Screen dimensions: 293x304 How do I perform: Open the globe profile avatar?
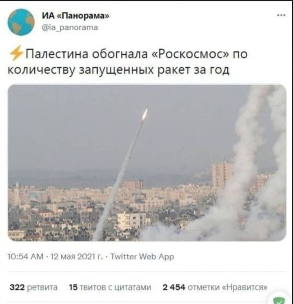tap(21, 22)
